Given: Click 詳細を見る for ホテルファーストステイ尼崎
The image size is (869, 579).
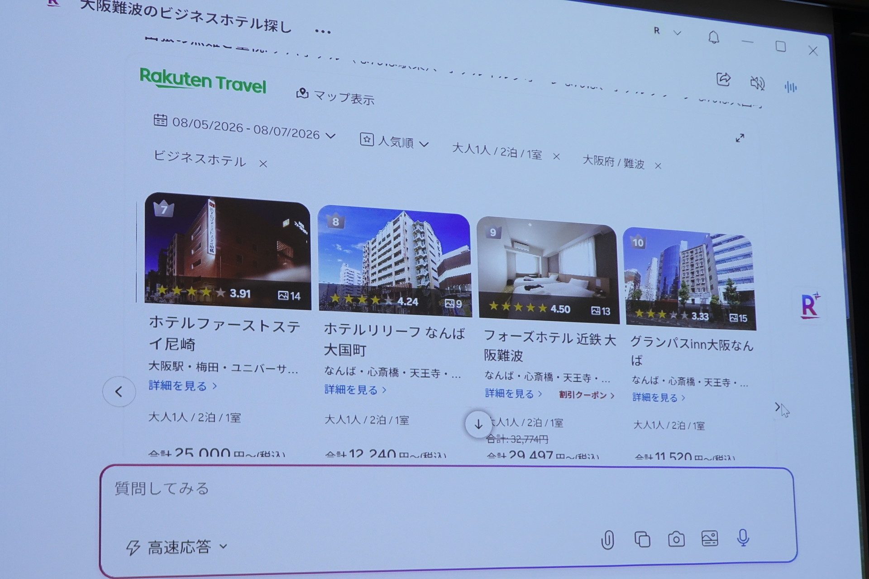Looking at the screenshot, I should [183, 385].
